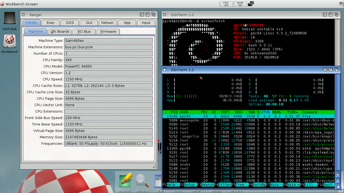Click the TIME+ column header in htop
The image size is (344, 193).
(x=292, y=112)
